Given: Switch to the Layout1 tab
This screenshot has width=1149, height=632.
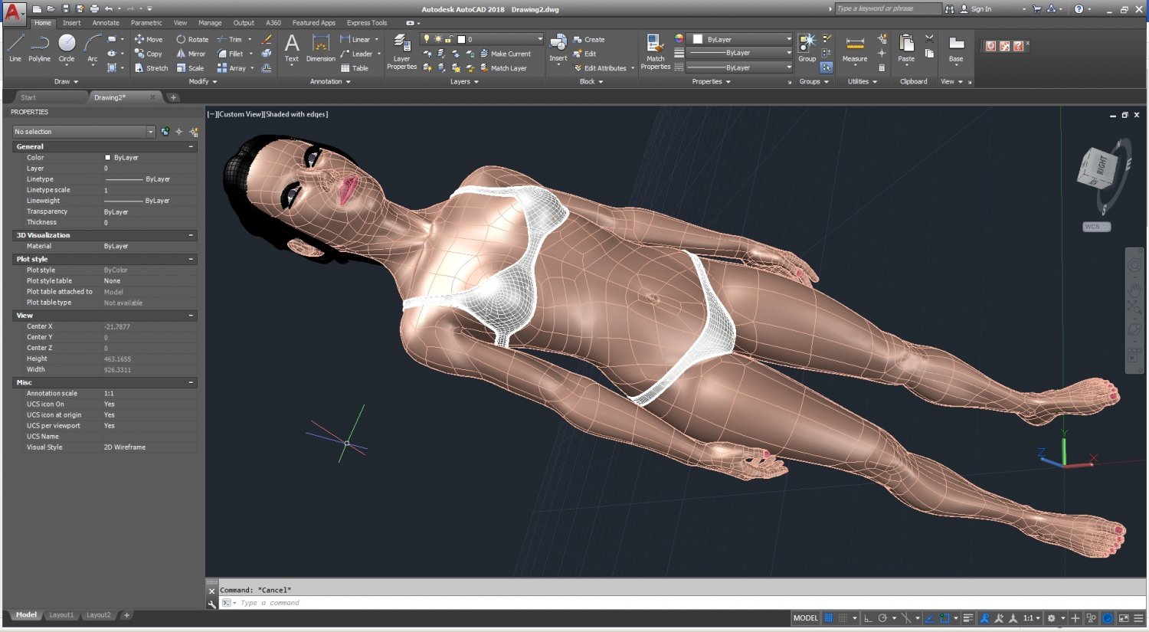Looking at the screenshot, I should click(x=61, y=615).
